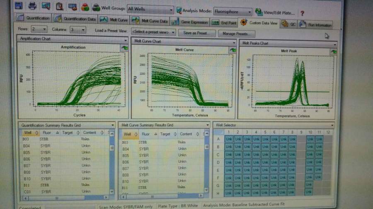Sort quantification grid by Fluor column header
This screenshot has width=373, height=209.
(50, 133)
